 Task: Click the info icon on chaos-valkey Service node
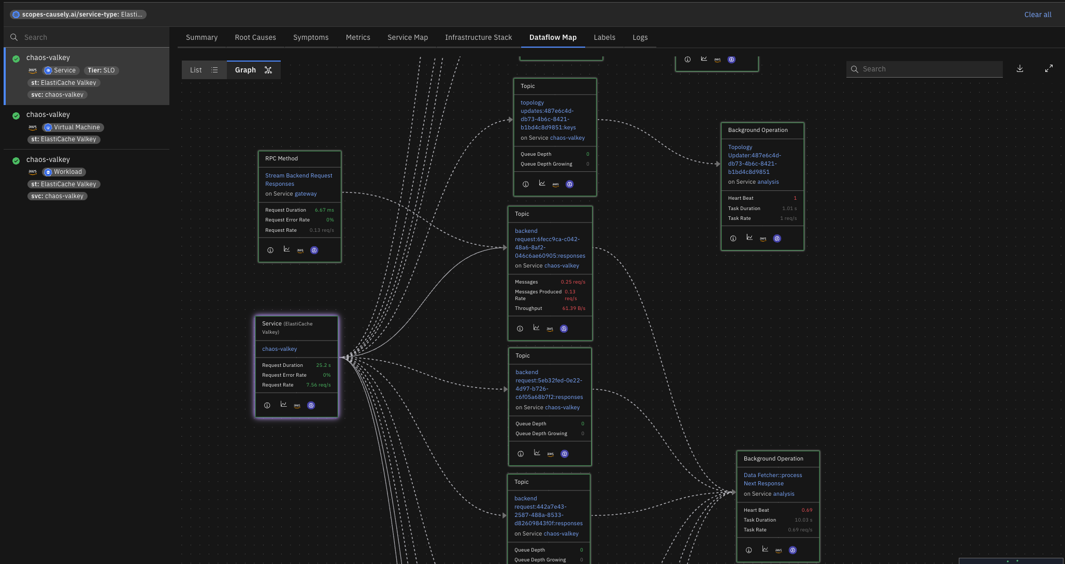(267, 405)
